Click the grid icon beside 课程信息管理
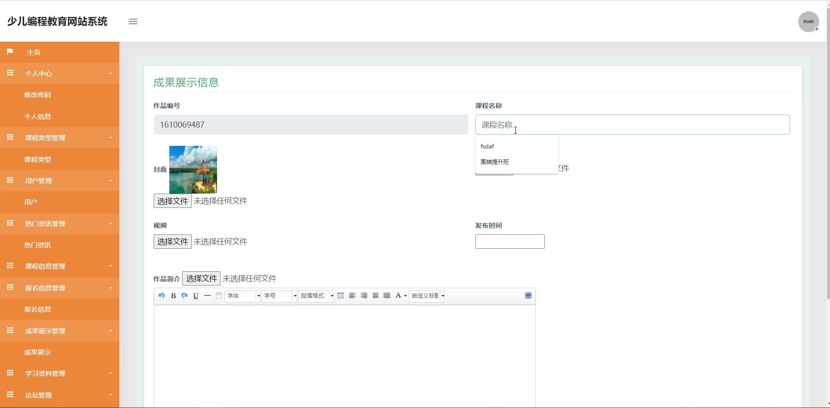Screen dimensions: 830x408 click(10, 266)
